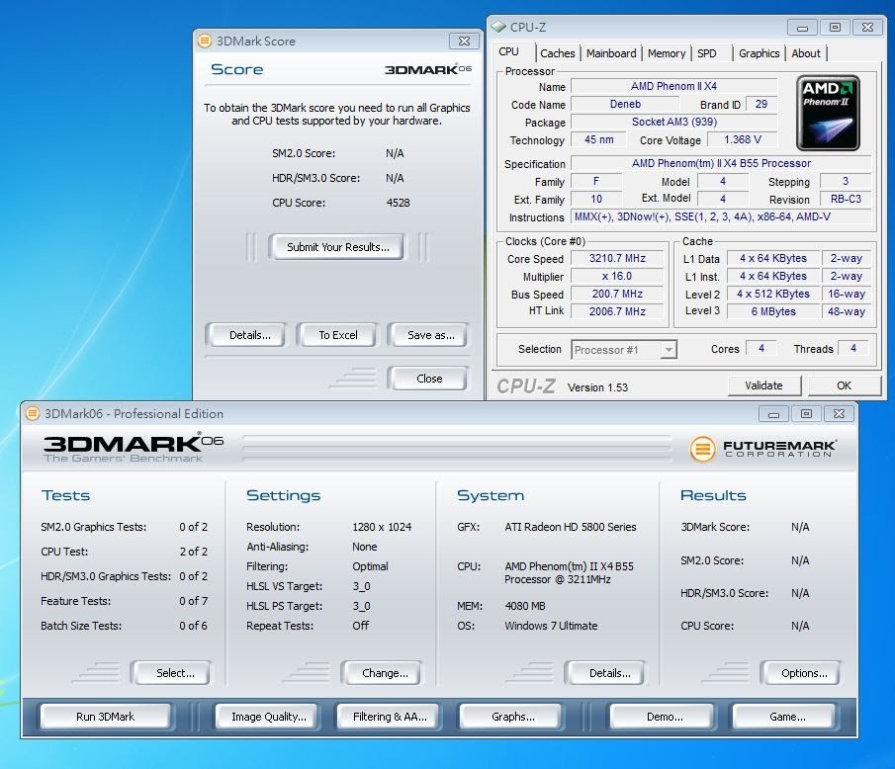Select the CPU tab in CPU-Z

click(508, 52)
